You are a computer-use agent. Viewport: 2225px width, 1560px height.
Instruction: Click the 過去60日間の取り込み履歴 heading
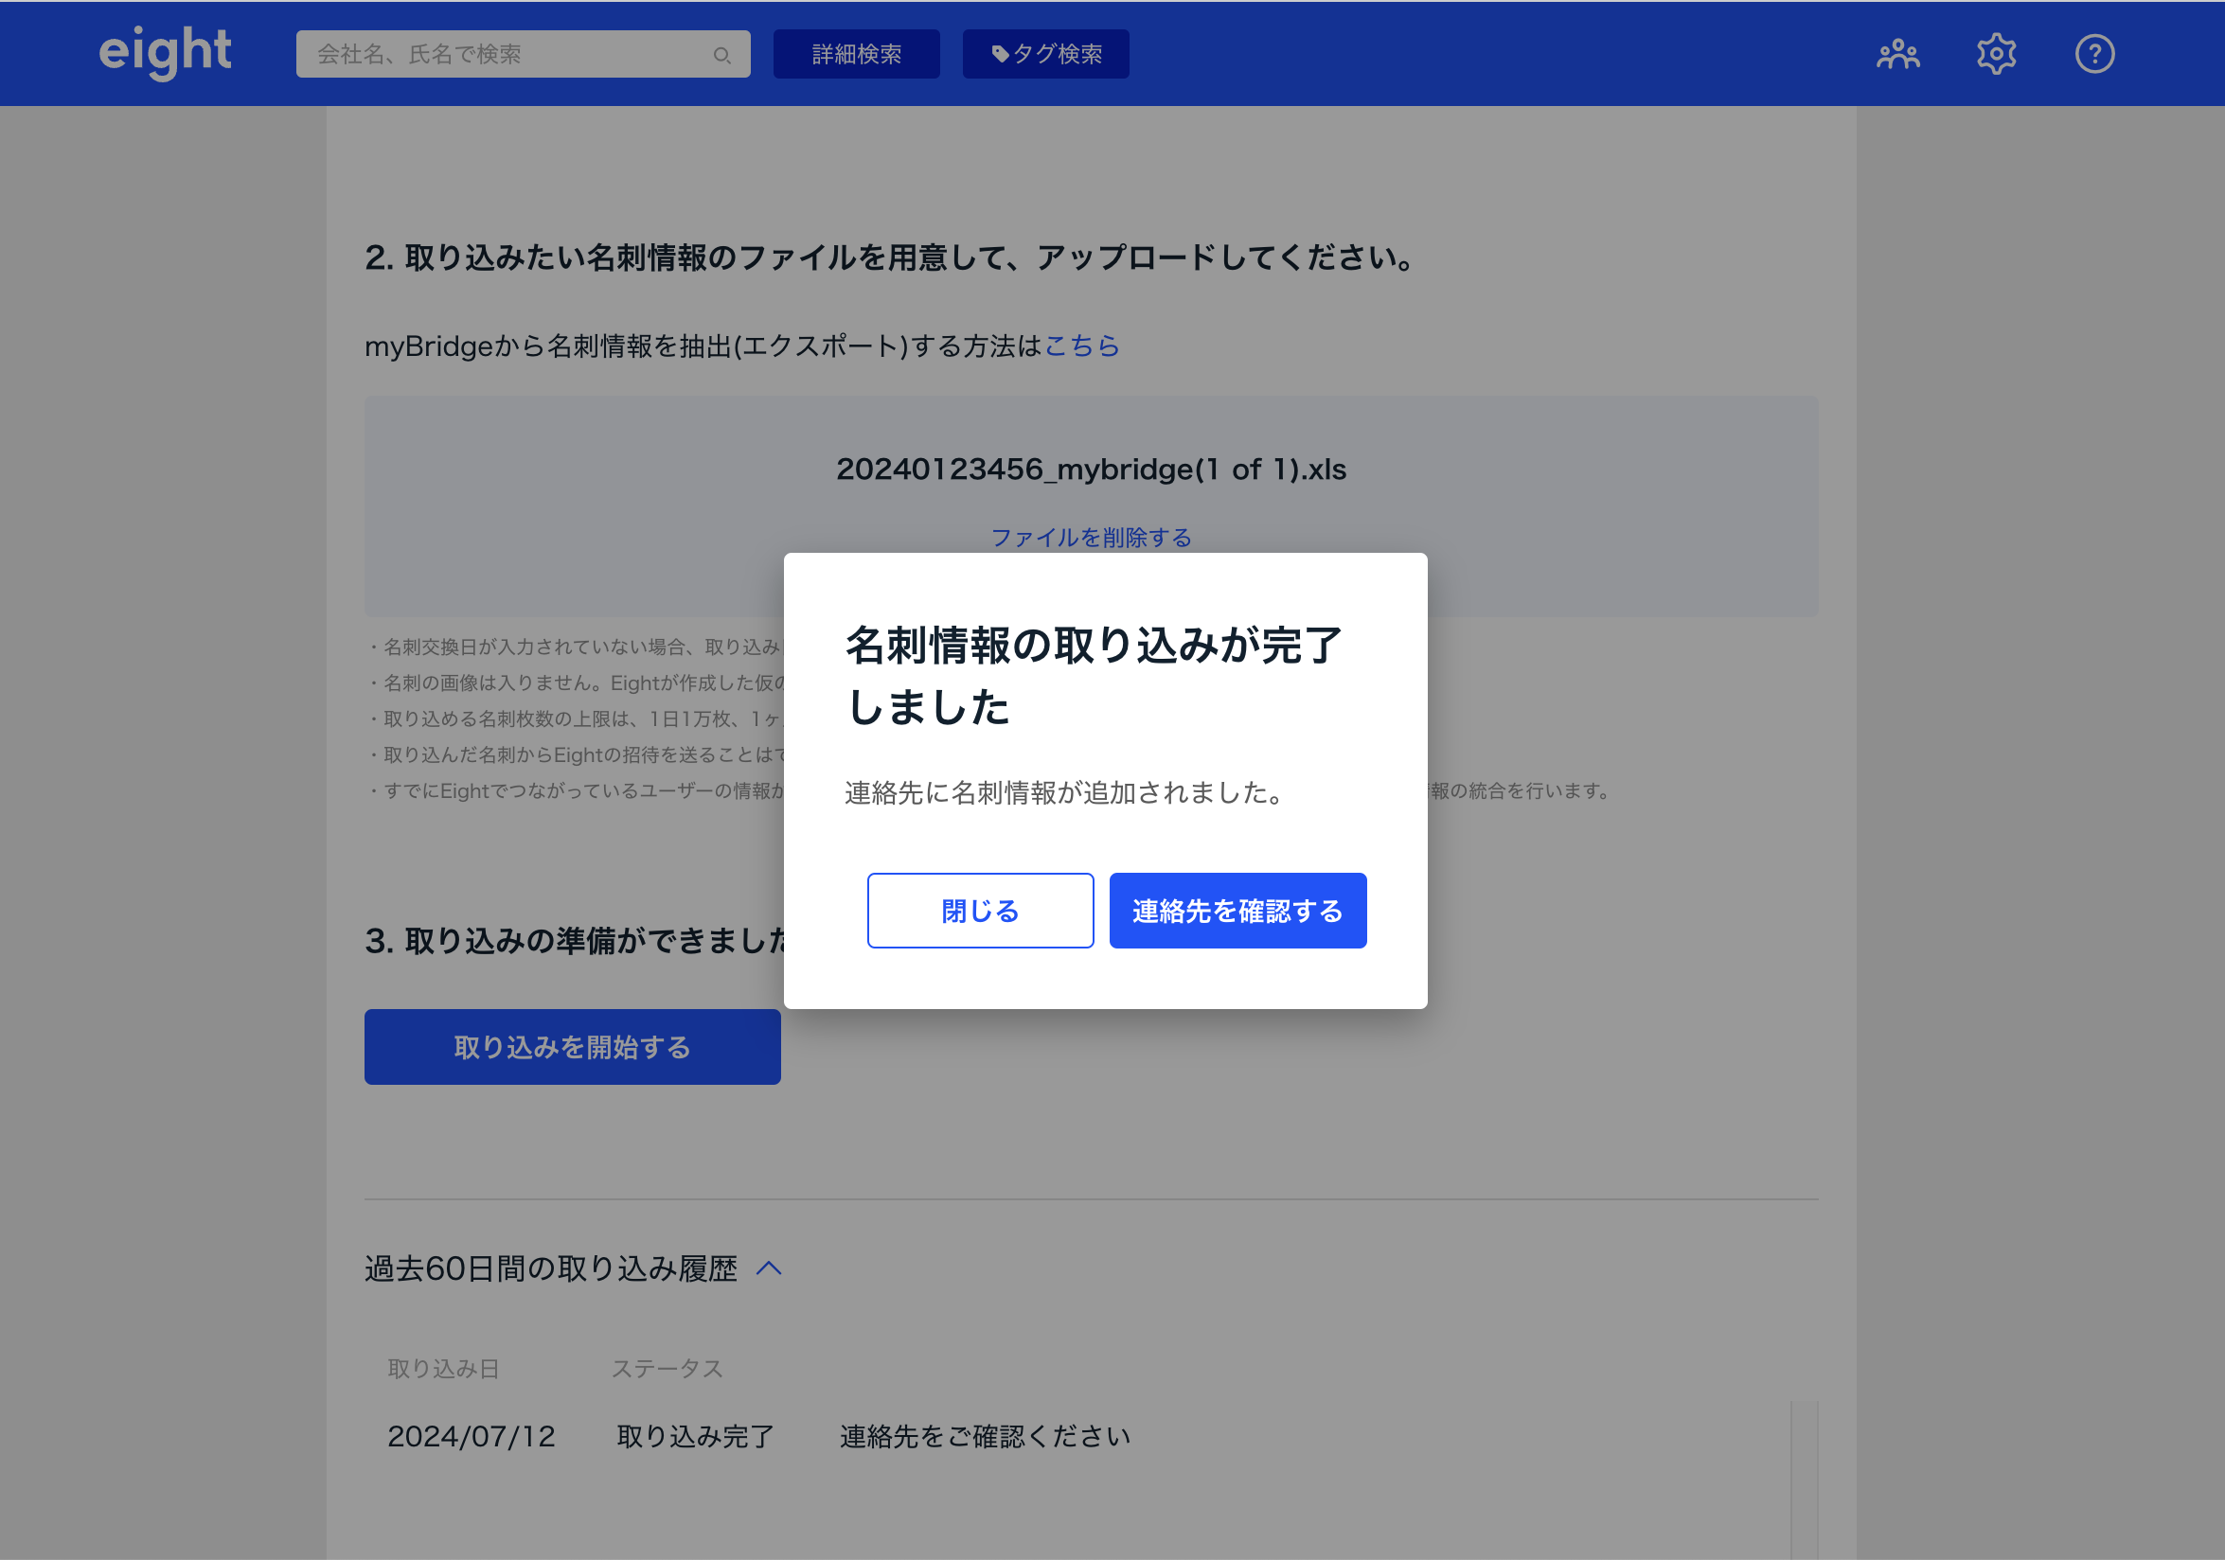point(550,1268)
